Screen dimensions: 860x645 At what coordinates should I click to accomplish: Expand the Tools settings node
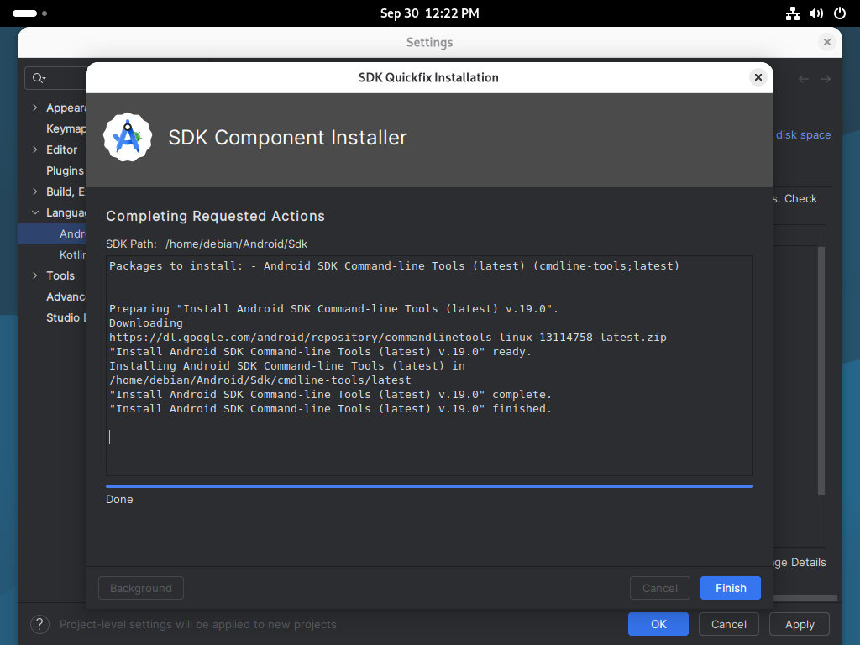pos(34,275)
